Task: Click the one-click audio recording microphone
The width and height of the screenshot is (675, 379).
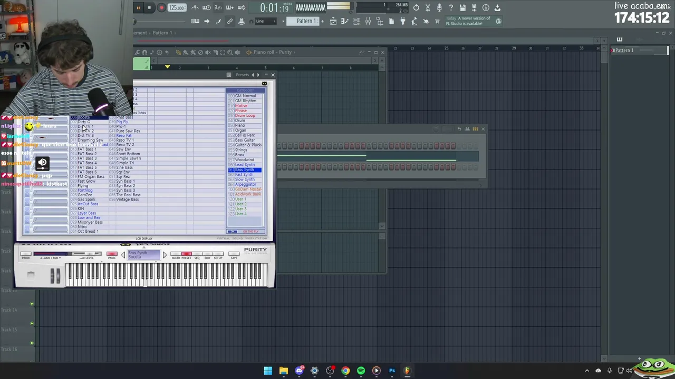Action: pos(439,8)
